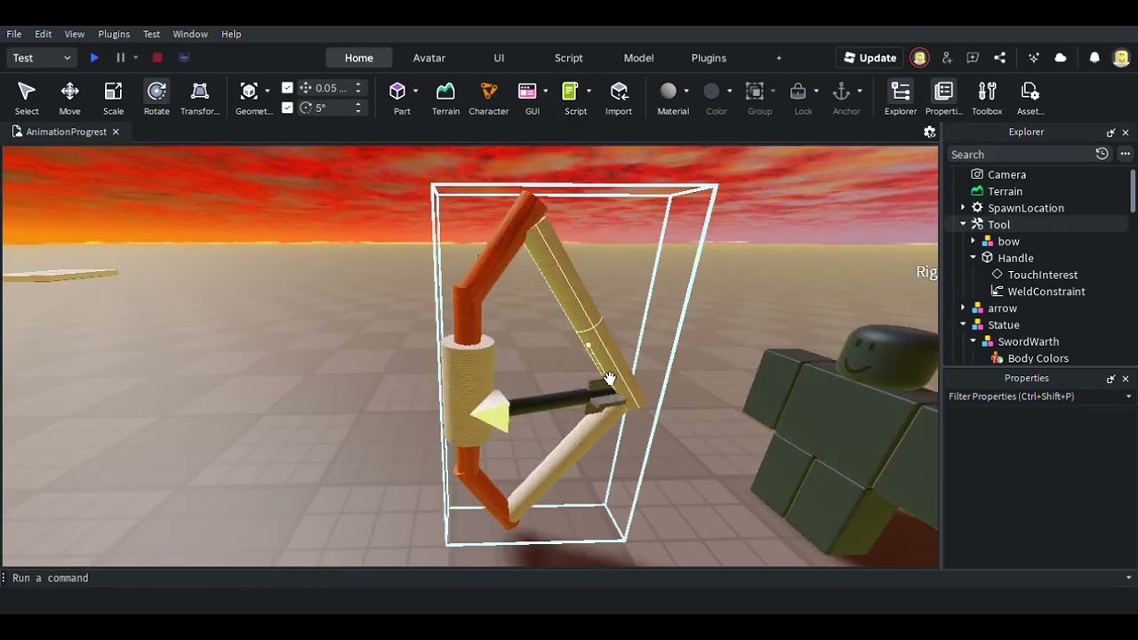The height and width of the screenshot is (640, 1138).
Task: Open the View menu
Action: point(75,34)
